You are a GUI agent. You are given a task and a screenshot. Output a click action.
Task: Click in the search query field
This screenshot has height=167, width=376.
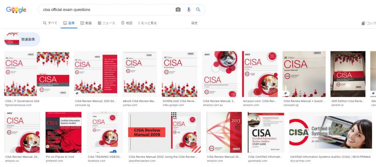(108, 10)
